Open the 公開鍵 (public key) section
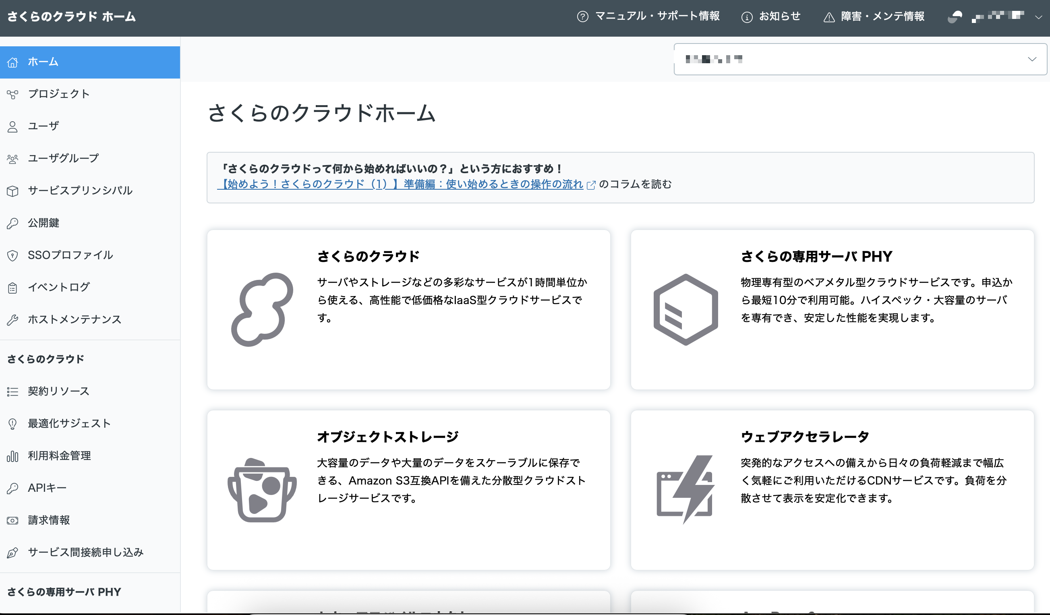1050x615 pixels. [43, 223]
